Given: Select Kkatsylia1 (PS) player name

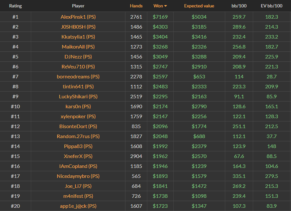Looking at the screenshot, I should click(x=78, y=37).
